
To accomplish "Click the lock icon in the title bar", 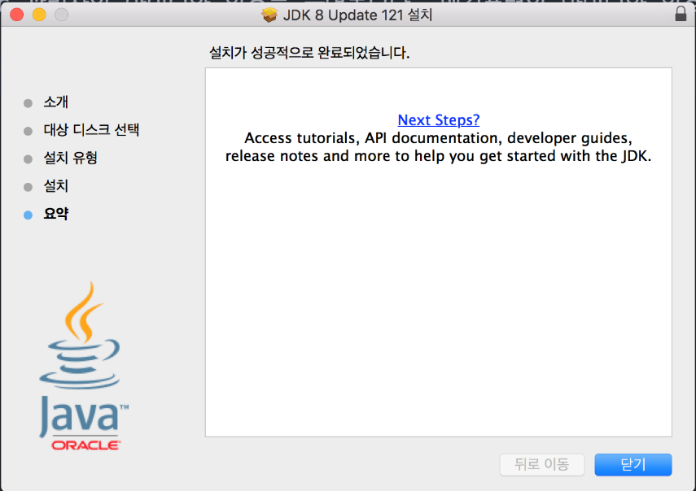I will 681,14.
